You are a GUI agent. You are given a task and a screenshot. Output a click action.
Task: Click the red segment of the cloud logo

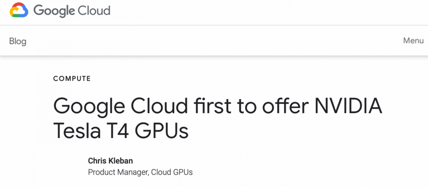tap(17, 6)
